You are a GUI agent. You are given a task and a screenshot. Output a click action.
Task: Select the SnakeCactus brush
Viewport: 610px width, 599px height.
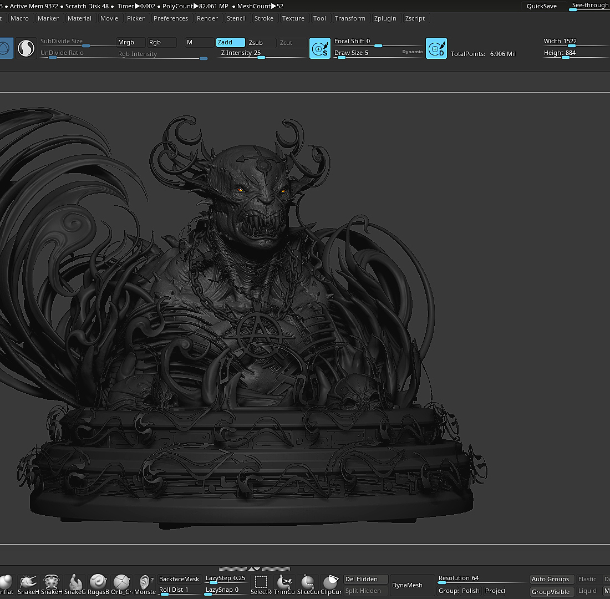pos(75,585)
